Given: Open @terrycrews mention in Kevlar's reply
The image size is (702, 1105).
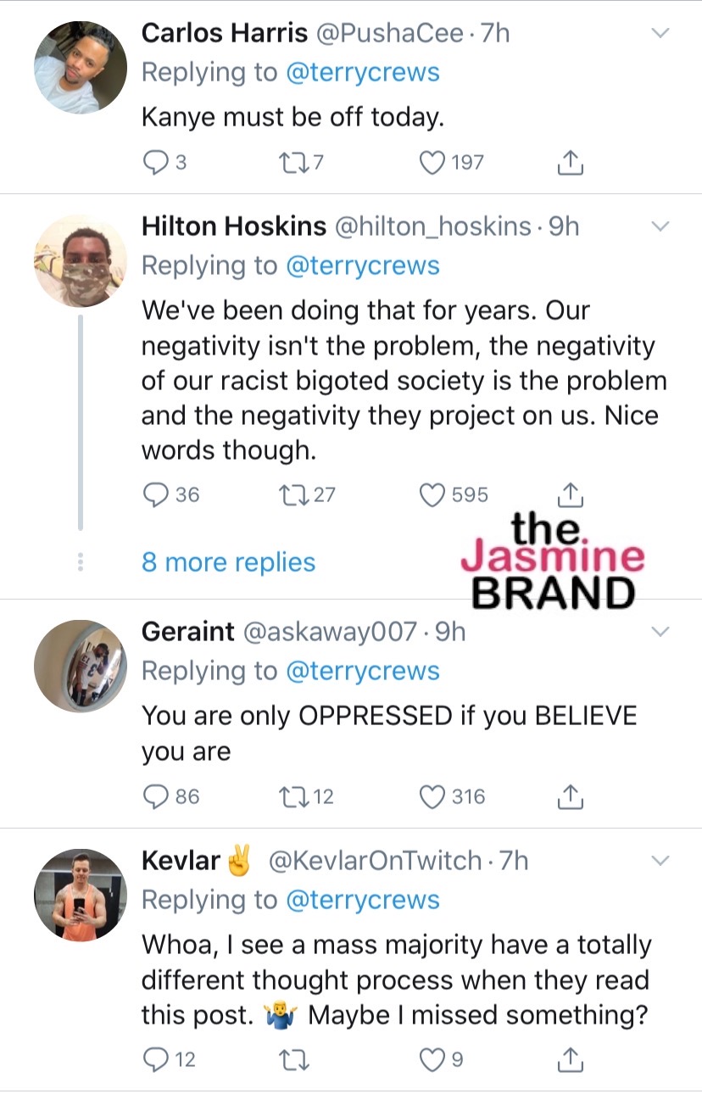Looking at the screenshot, I should coord(363,900).
